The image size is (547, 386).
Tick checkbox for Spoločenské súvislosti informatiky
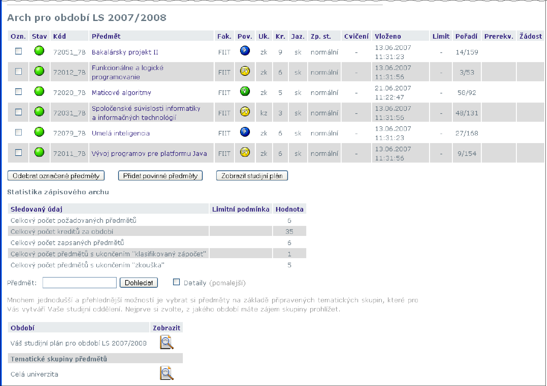click(x=19, y=112)
